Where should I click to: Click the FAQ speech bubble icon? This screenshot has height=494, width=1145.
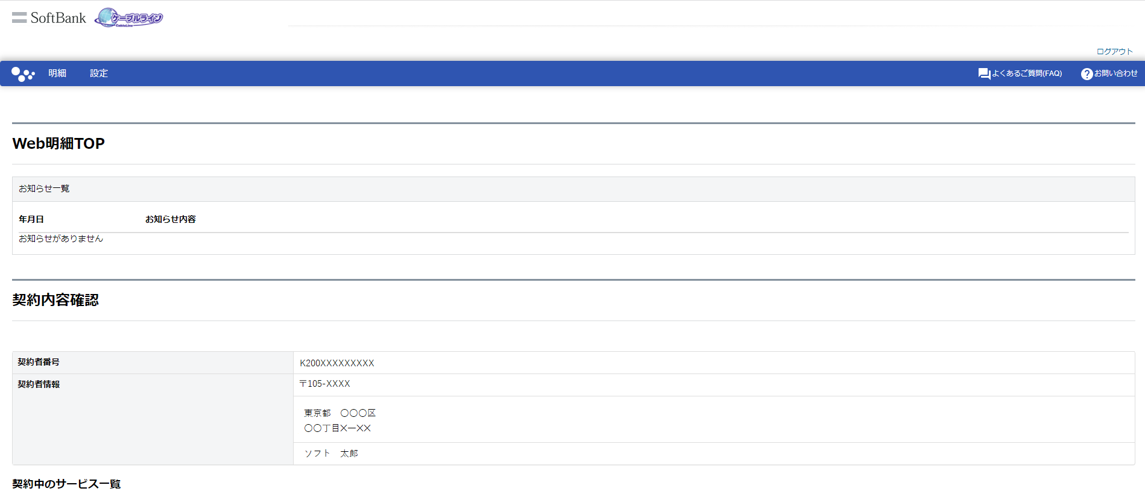(x=984, y=73)
